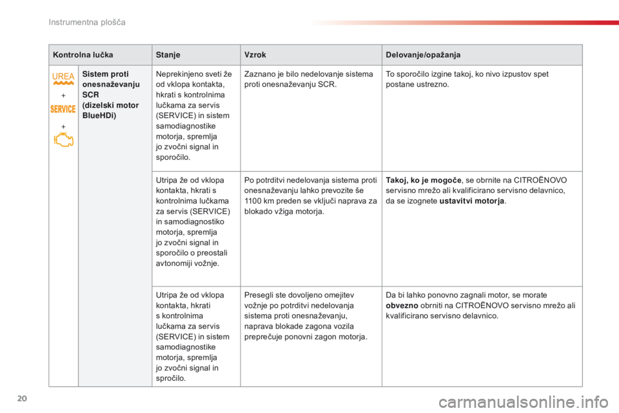Click the orange UREA warning lamp icon
This screenshot has width=619, height=413.
[x=63, y=79]
